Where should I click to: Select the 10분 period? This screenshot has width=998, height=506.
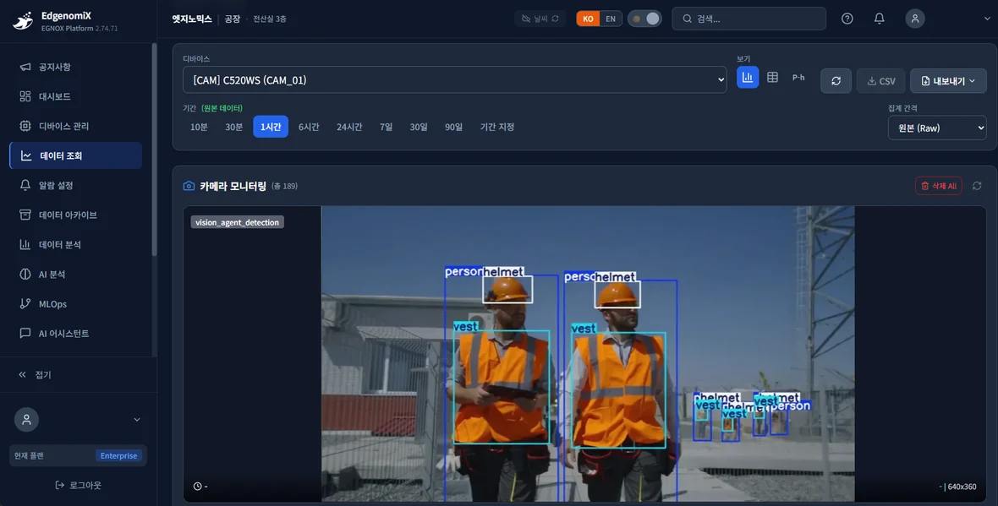click(200, 128)
